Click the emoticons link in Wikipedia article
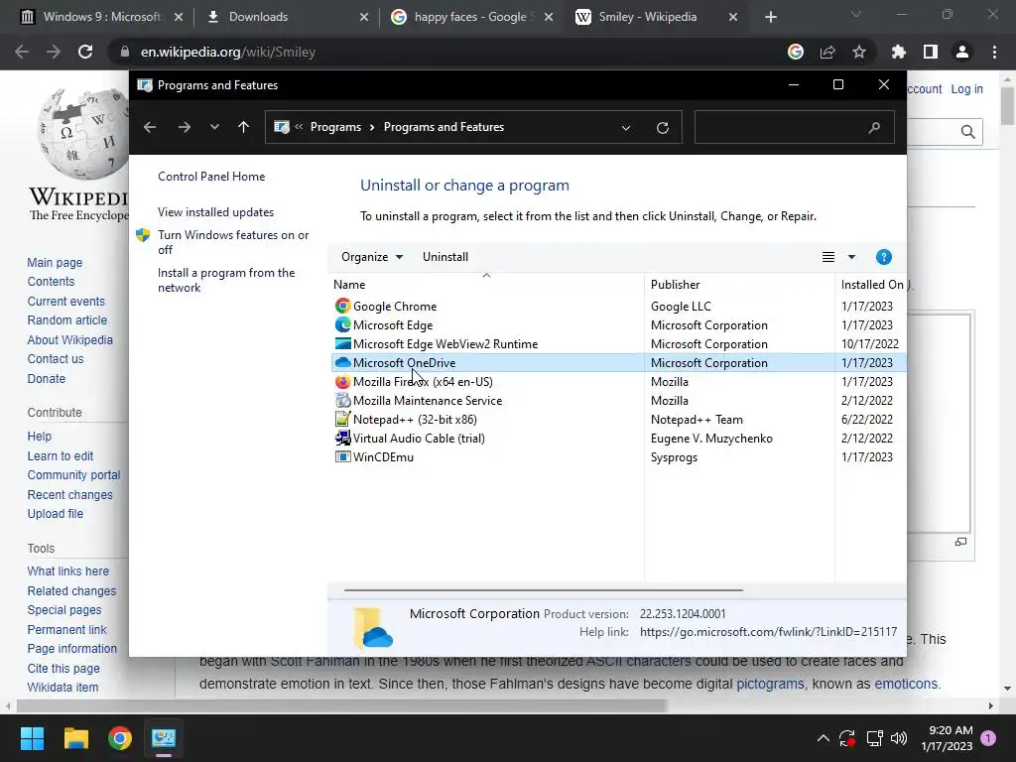Image resolution: width=1016 pixels, height=762 pixels. (906, 684)
